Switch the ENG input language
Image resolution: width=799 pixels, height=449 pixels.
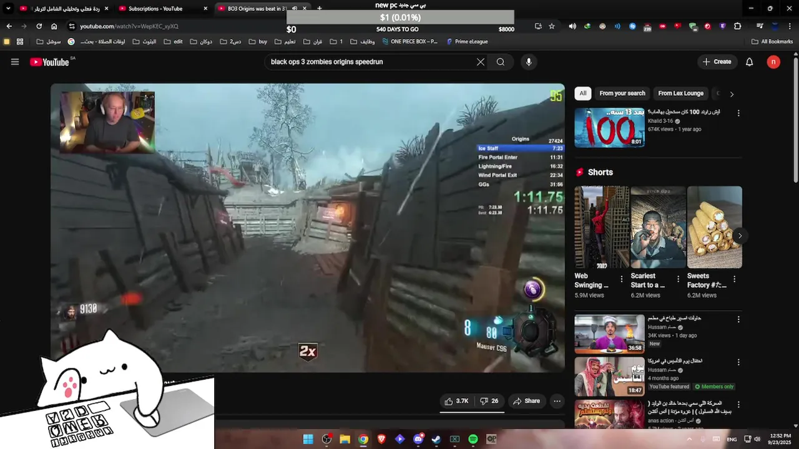[x=732, y=440]
